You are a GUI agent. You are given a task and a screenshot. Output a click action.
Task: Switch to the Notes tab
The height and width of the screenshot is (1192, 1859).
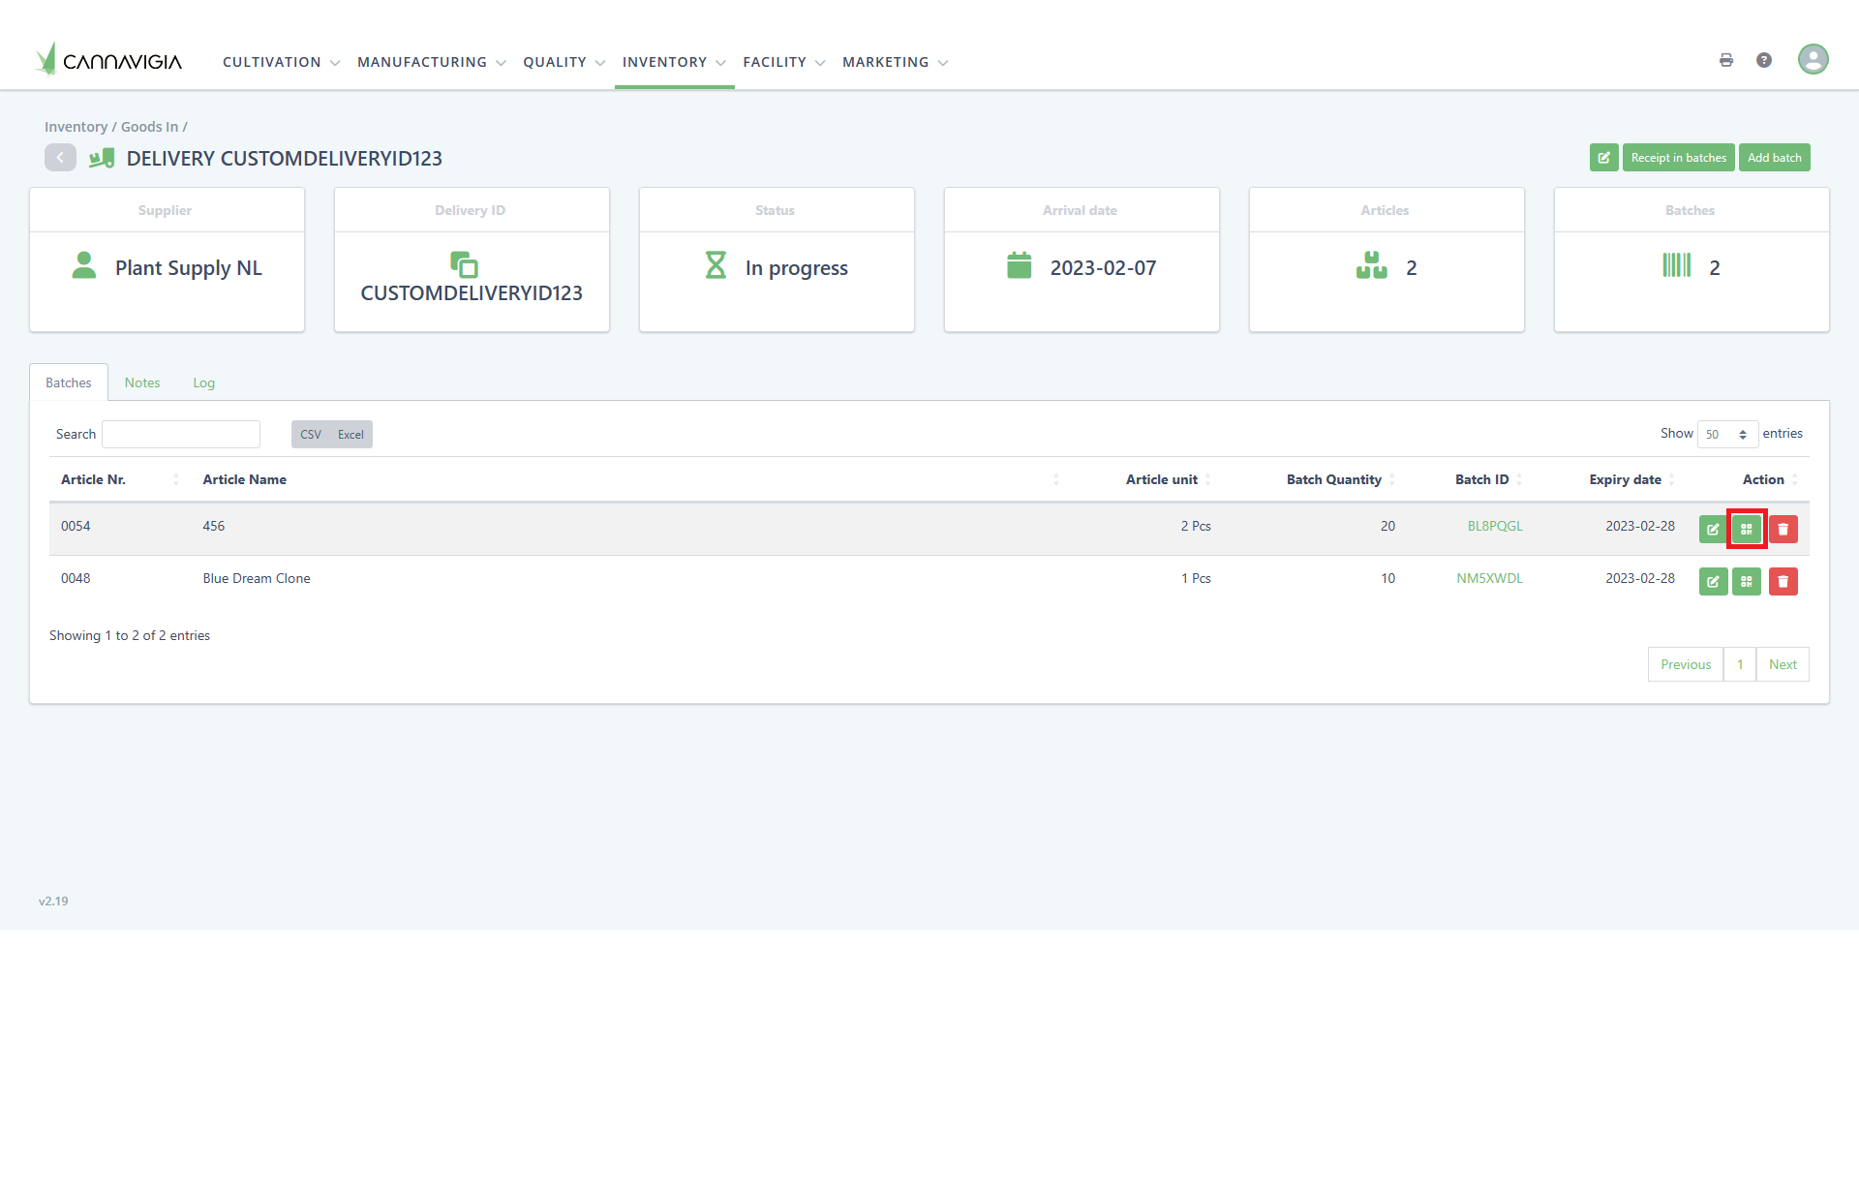(142, 382)
